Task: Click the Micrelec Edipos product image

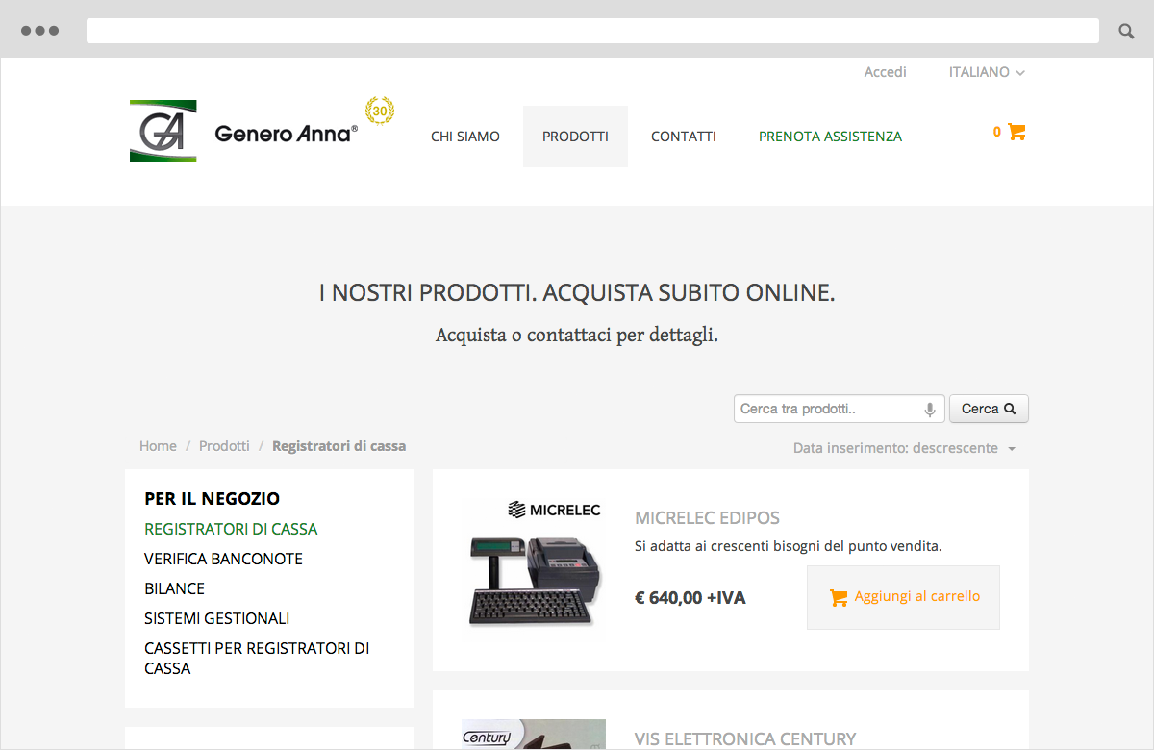Action: (x=534, y=577)
